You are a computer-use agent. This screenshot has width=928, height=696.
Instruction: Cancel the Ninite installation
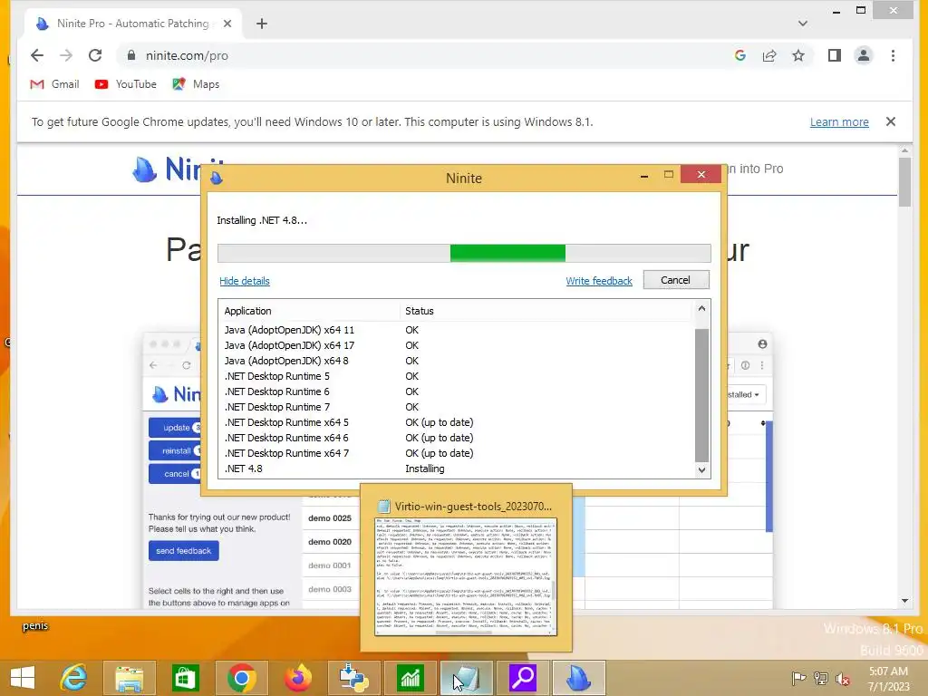[x=675, y=280]
